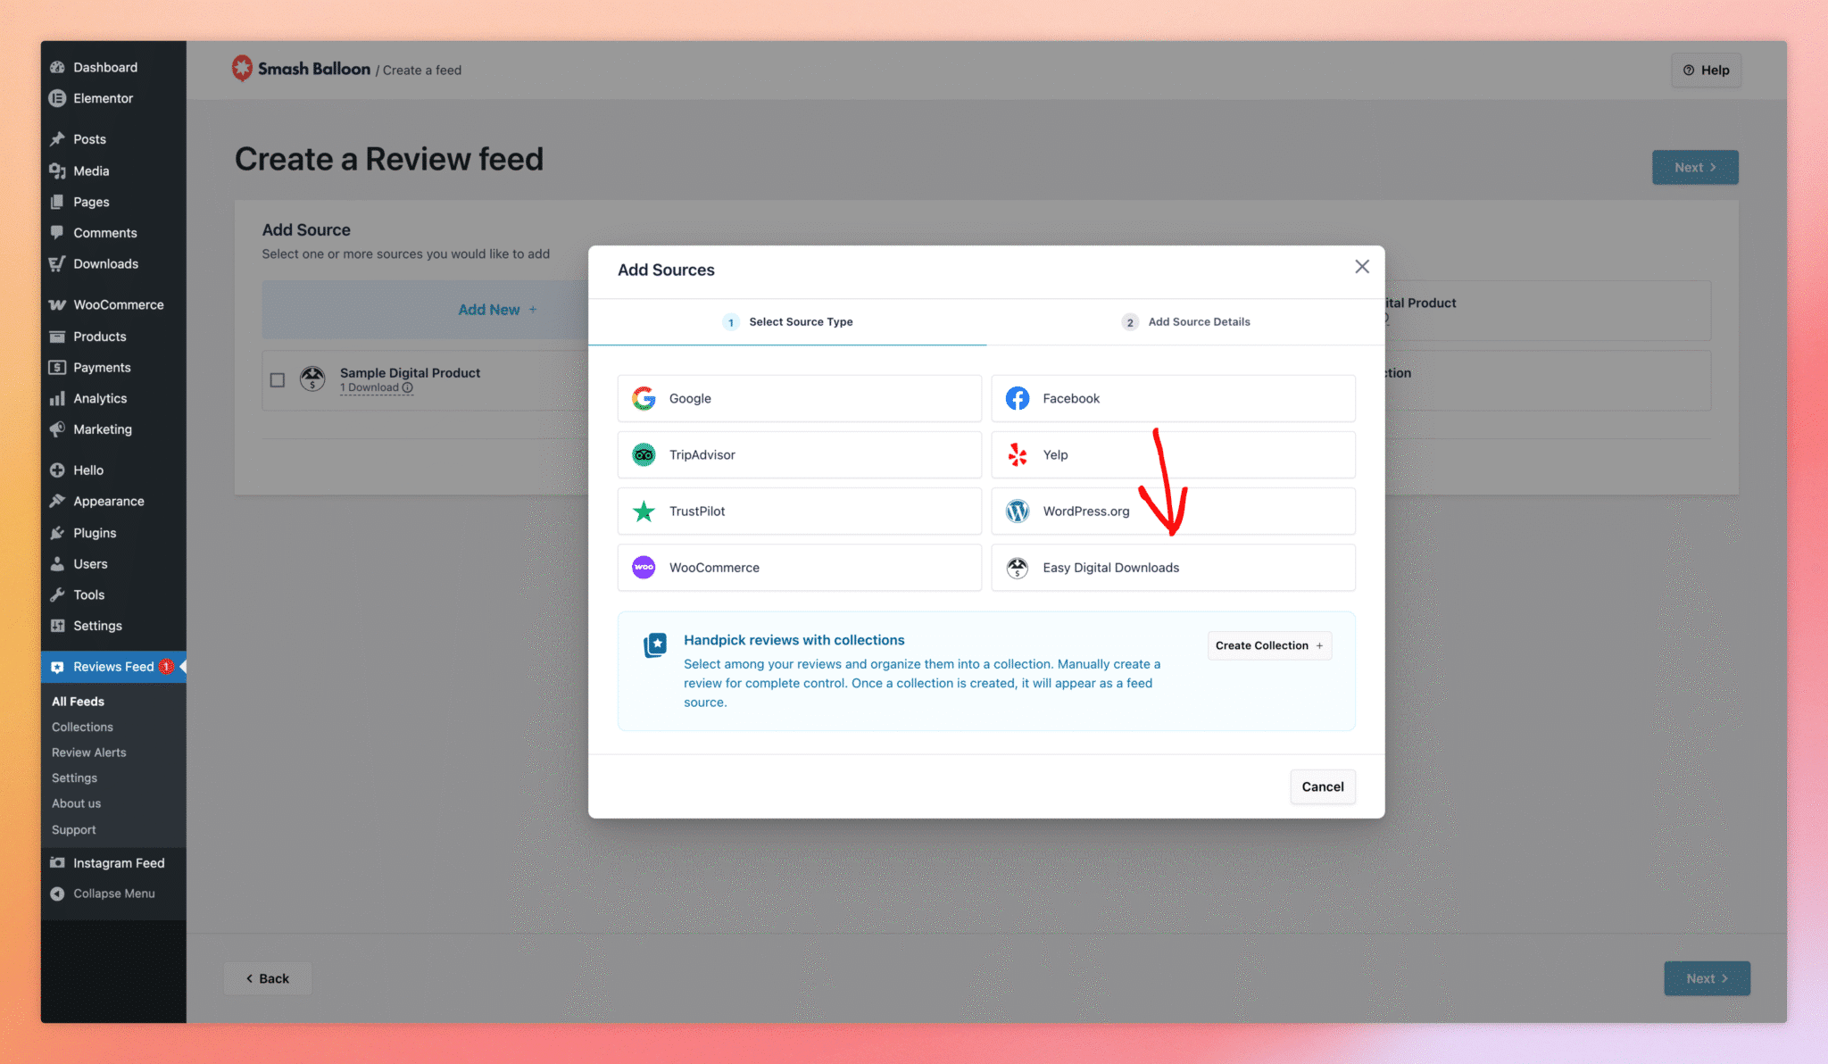Click the purple Woo icon in dialog

(x=644, y=567)
